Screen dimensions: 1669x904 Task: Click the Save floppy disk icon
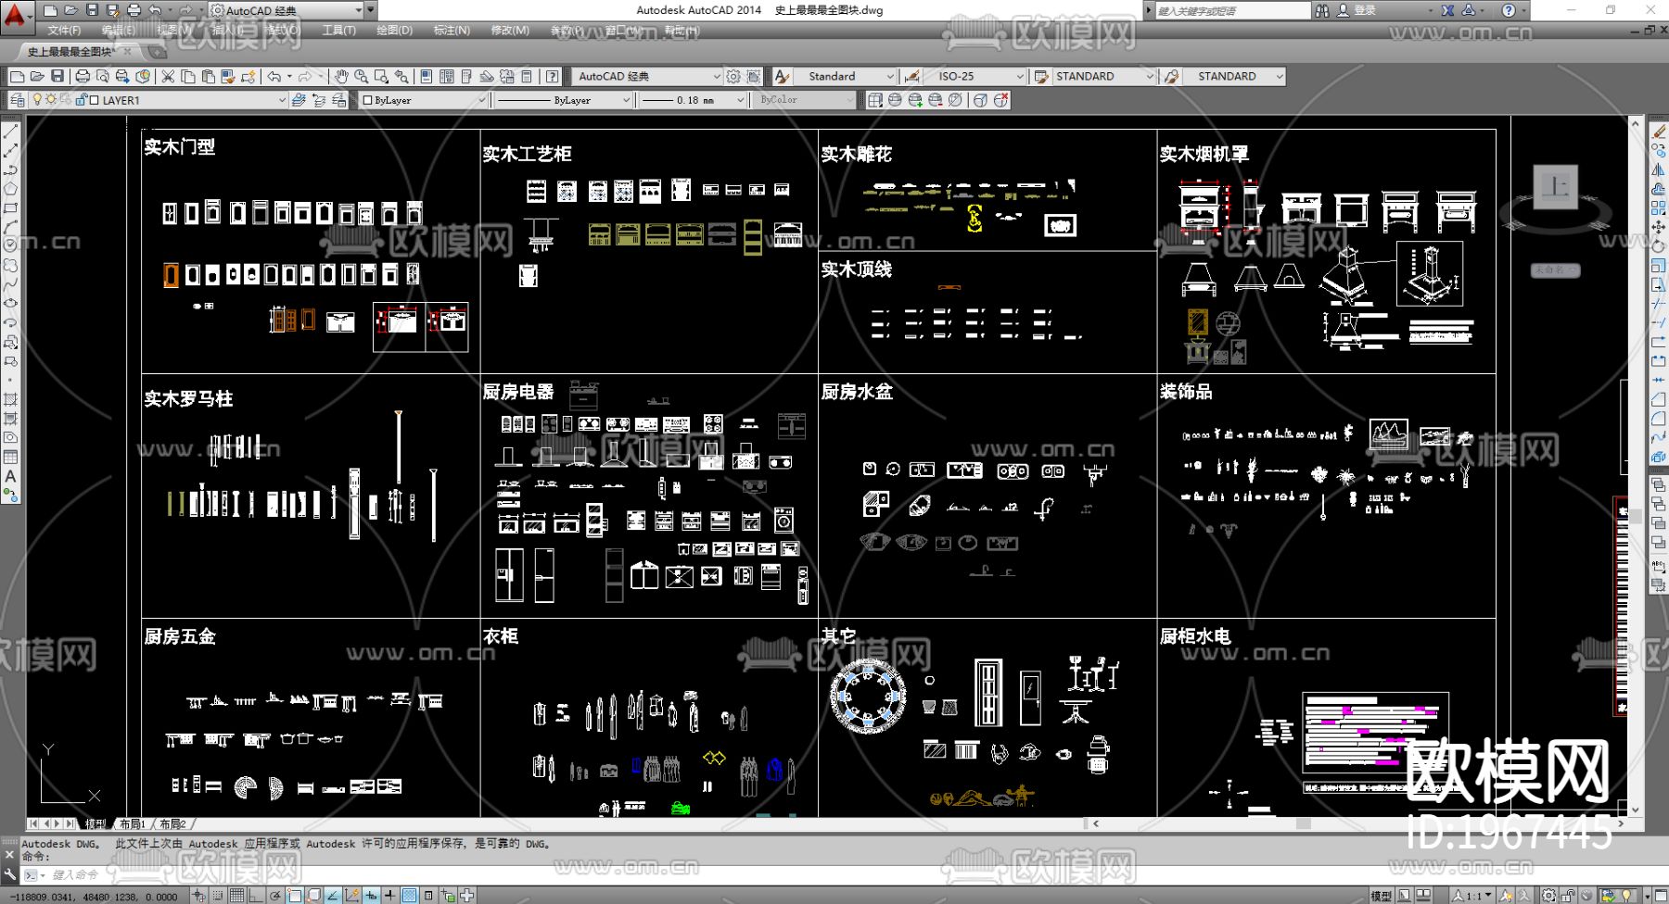tap(57, 77)
